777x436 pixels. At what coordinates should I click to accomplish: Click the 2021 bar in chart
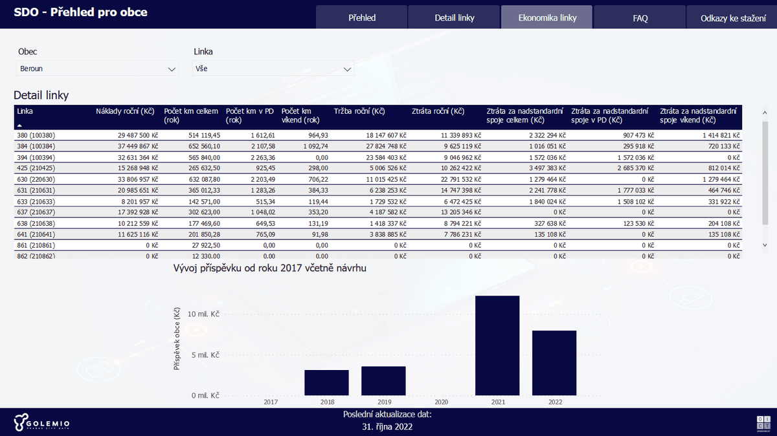click(497, 345)
